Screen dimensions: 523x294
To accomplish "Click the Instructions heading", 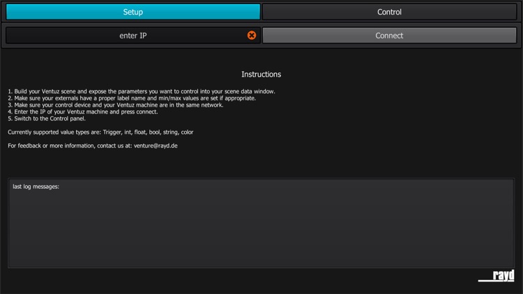I will click(x=261, y=75).
